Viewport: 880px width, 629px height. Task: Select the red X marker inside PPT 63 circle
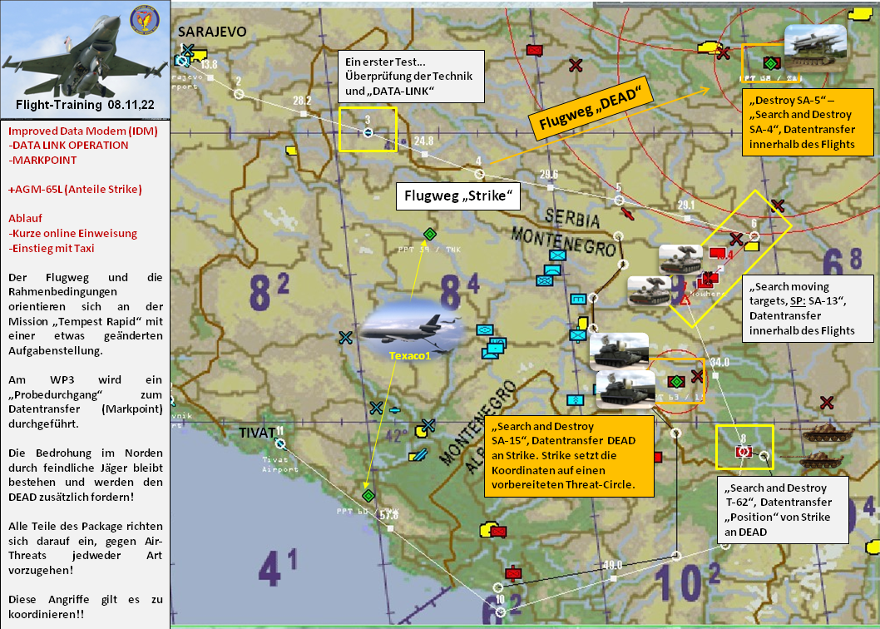[697, 376]
